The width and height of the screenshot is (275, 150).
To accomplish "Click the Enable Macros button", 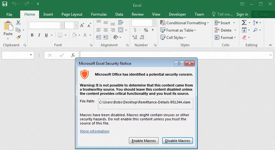I will pos(144,140).
